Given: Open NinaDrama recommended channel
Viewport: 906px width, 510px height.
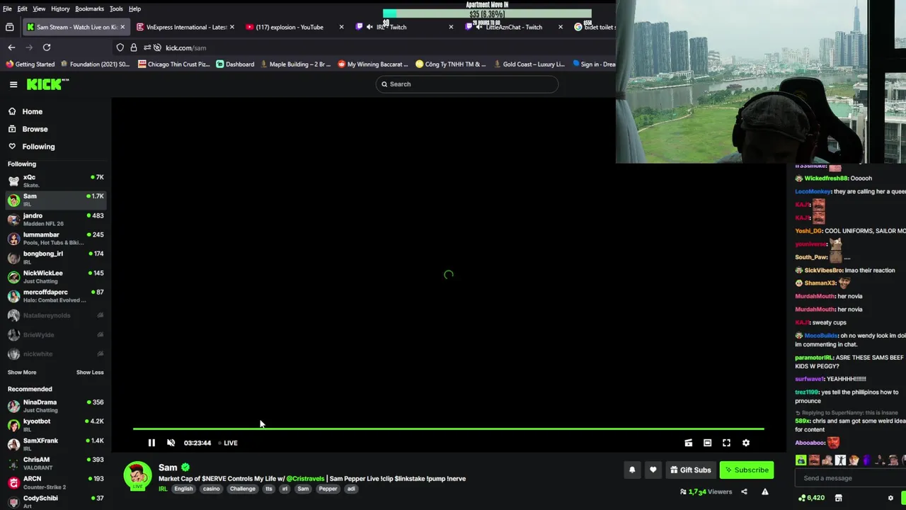Looking at the screenshot, I should [x=55, y=406].
